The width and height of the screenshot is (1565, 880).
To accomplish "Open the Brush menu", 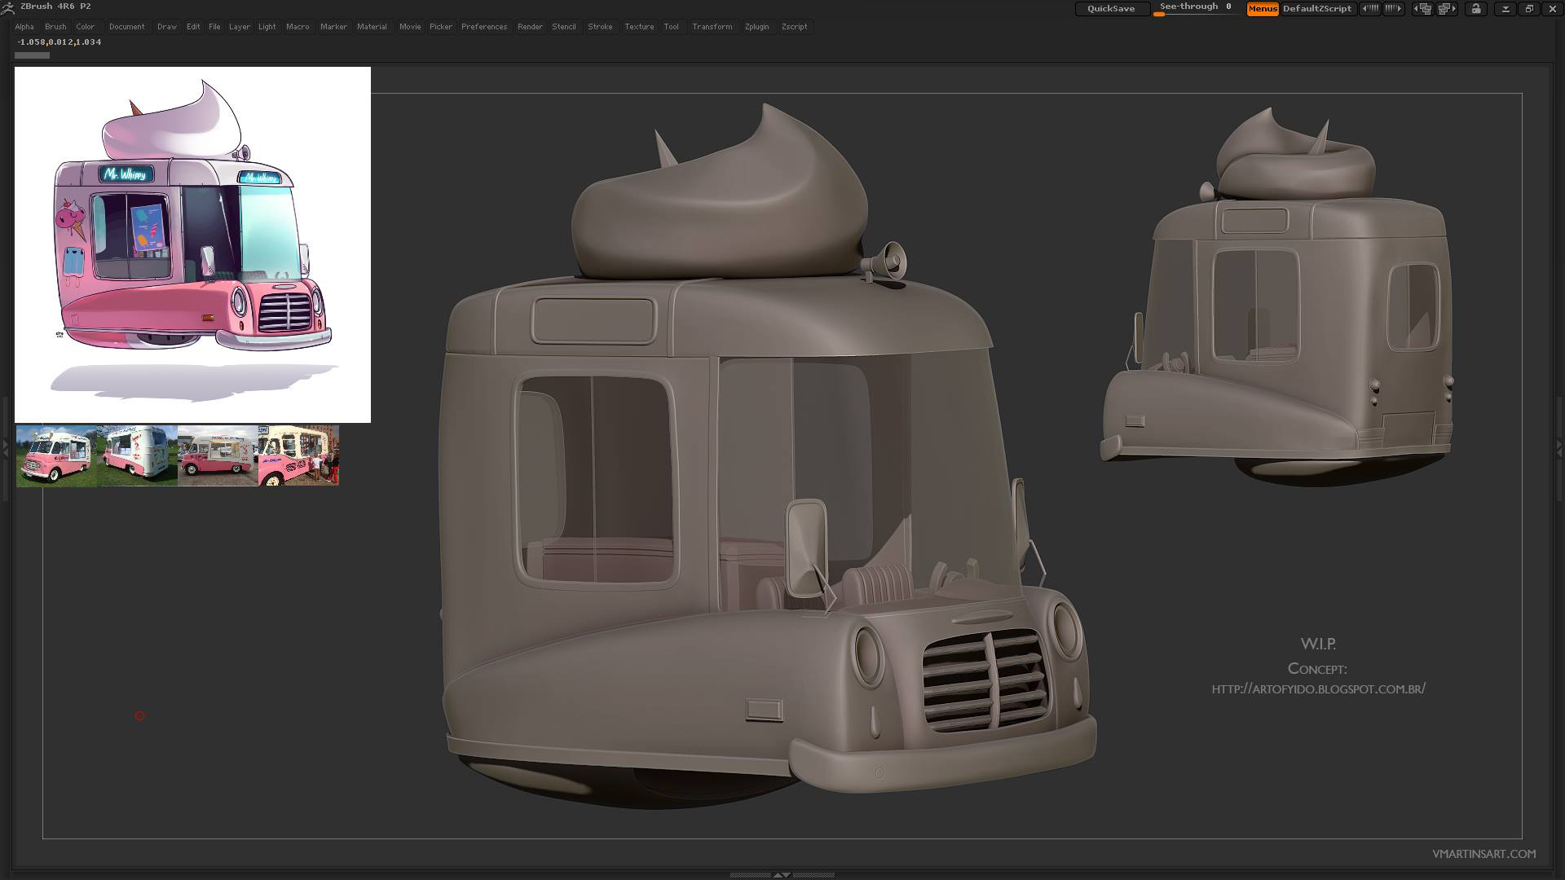I will [x=55, y=27].
